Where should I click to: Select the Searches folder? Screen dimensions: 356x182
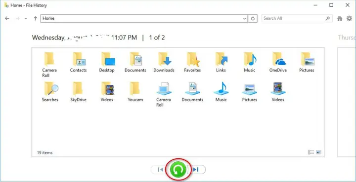(50, 92)
